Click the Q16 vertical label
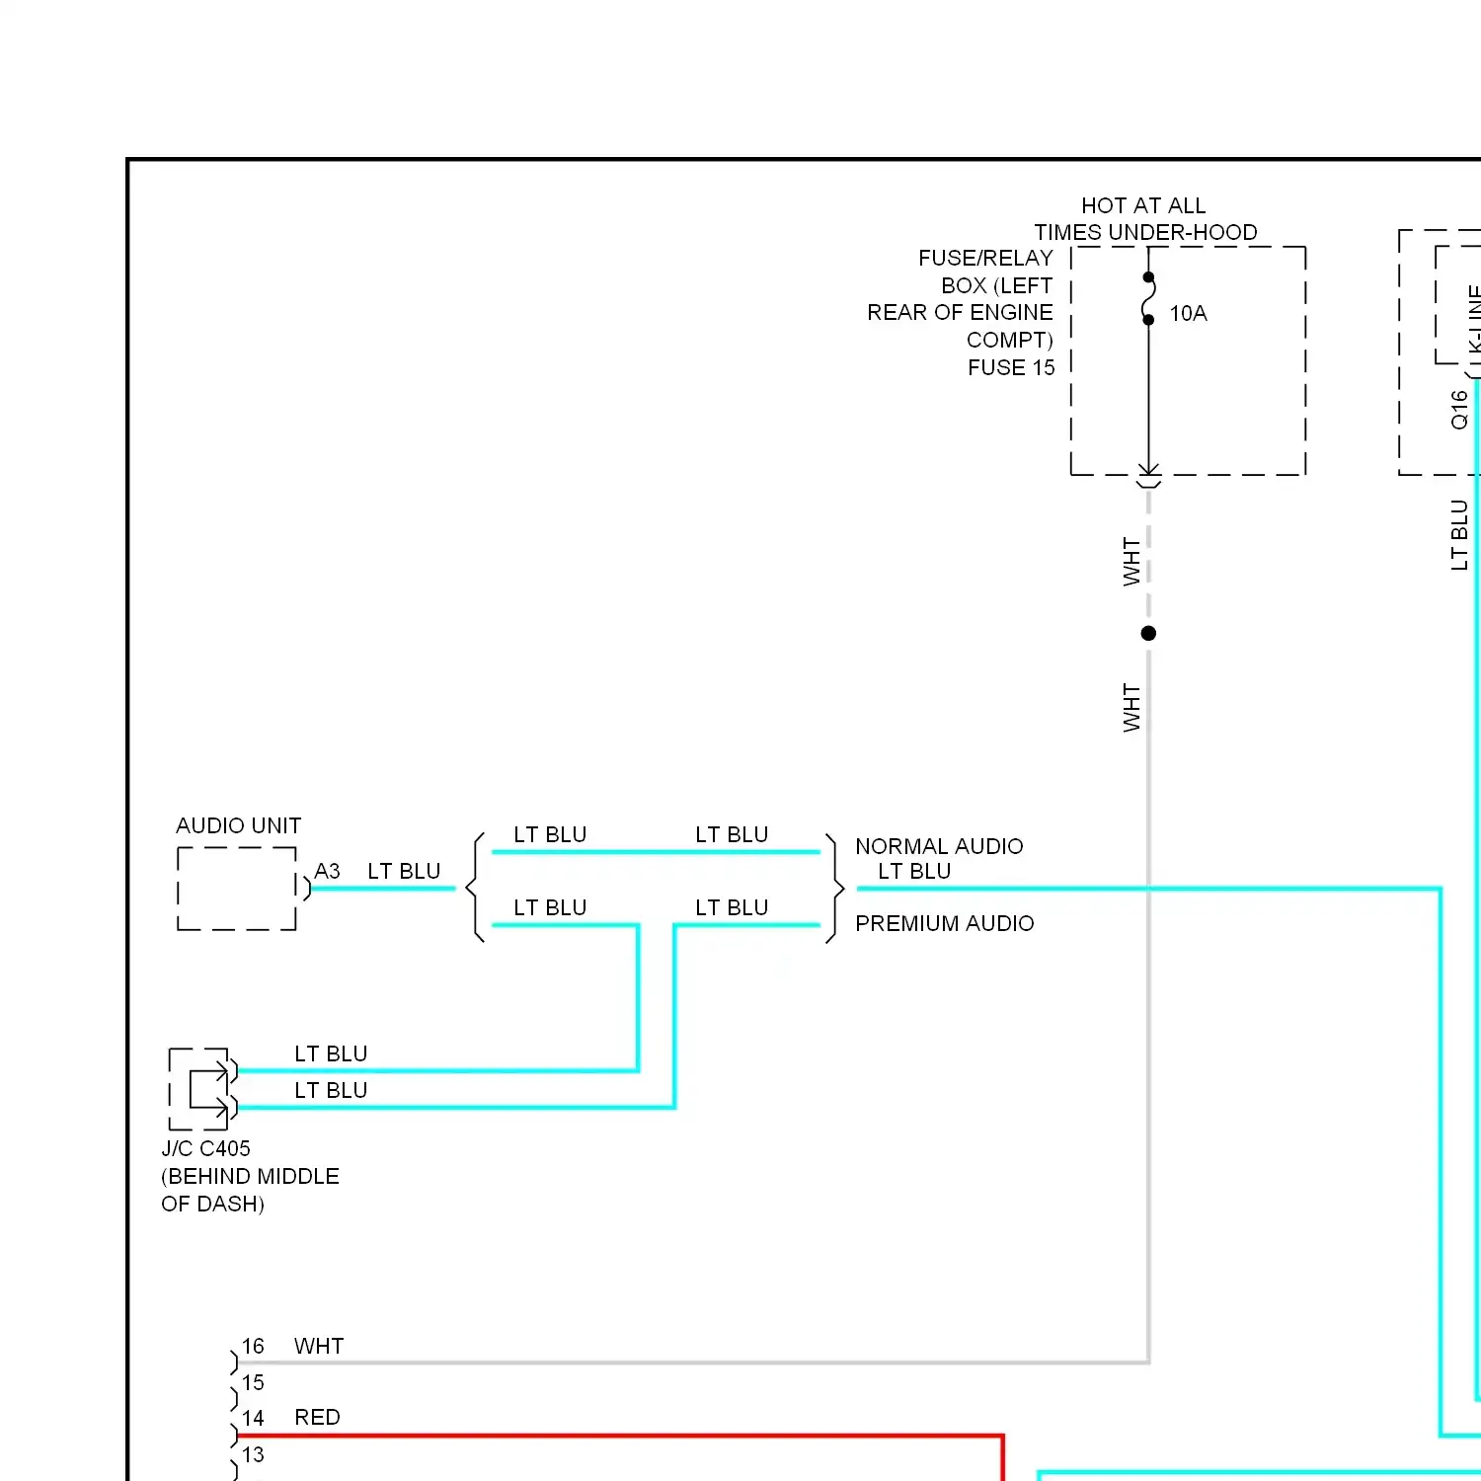This screenshot has height=1481, width=1481. point(1459,410)
